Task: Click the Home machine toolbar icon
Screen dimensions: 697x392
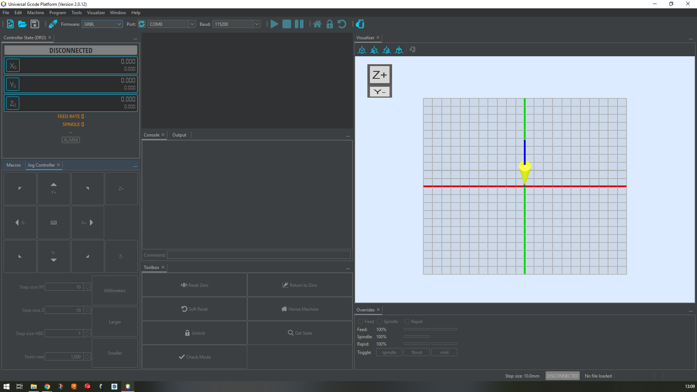Action: pyautogui.click(x=317, y=24)
